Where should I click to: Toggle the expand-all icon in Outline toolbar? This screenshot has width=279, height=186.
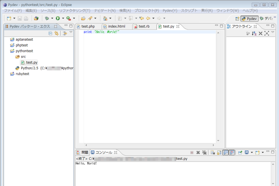point(267,33)
